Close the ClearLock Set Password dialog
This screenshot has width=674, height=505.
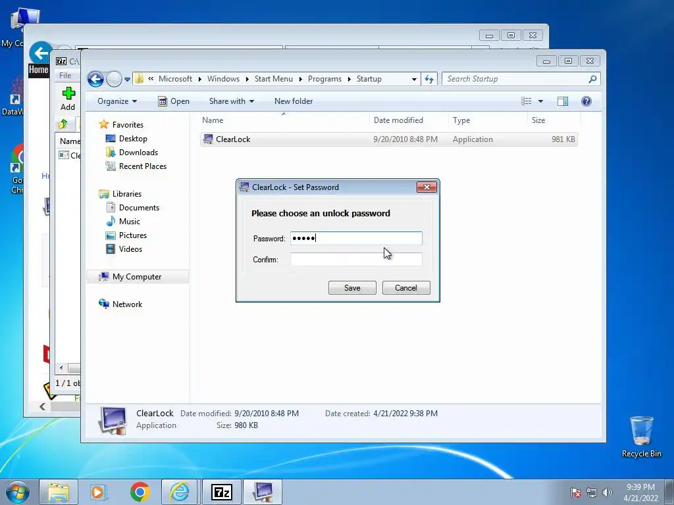click(x=427, y=187)
